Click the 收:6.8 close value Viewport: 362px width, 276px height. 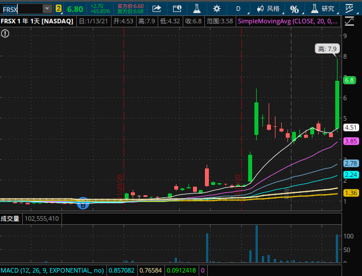coord(194,21)
